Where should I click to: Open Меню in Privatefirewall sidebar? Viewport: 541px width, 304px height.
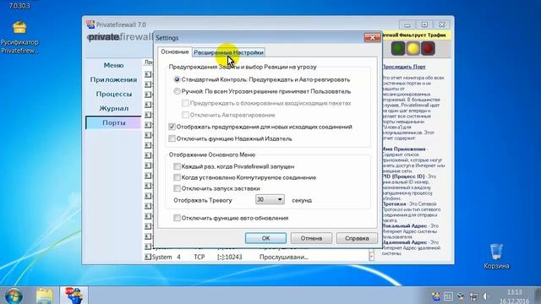pos(113,65)
